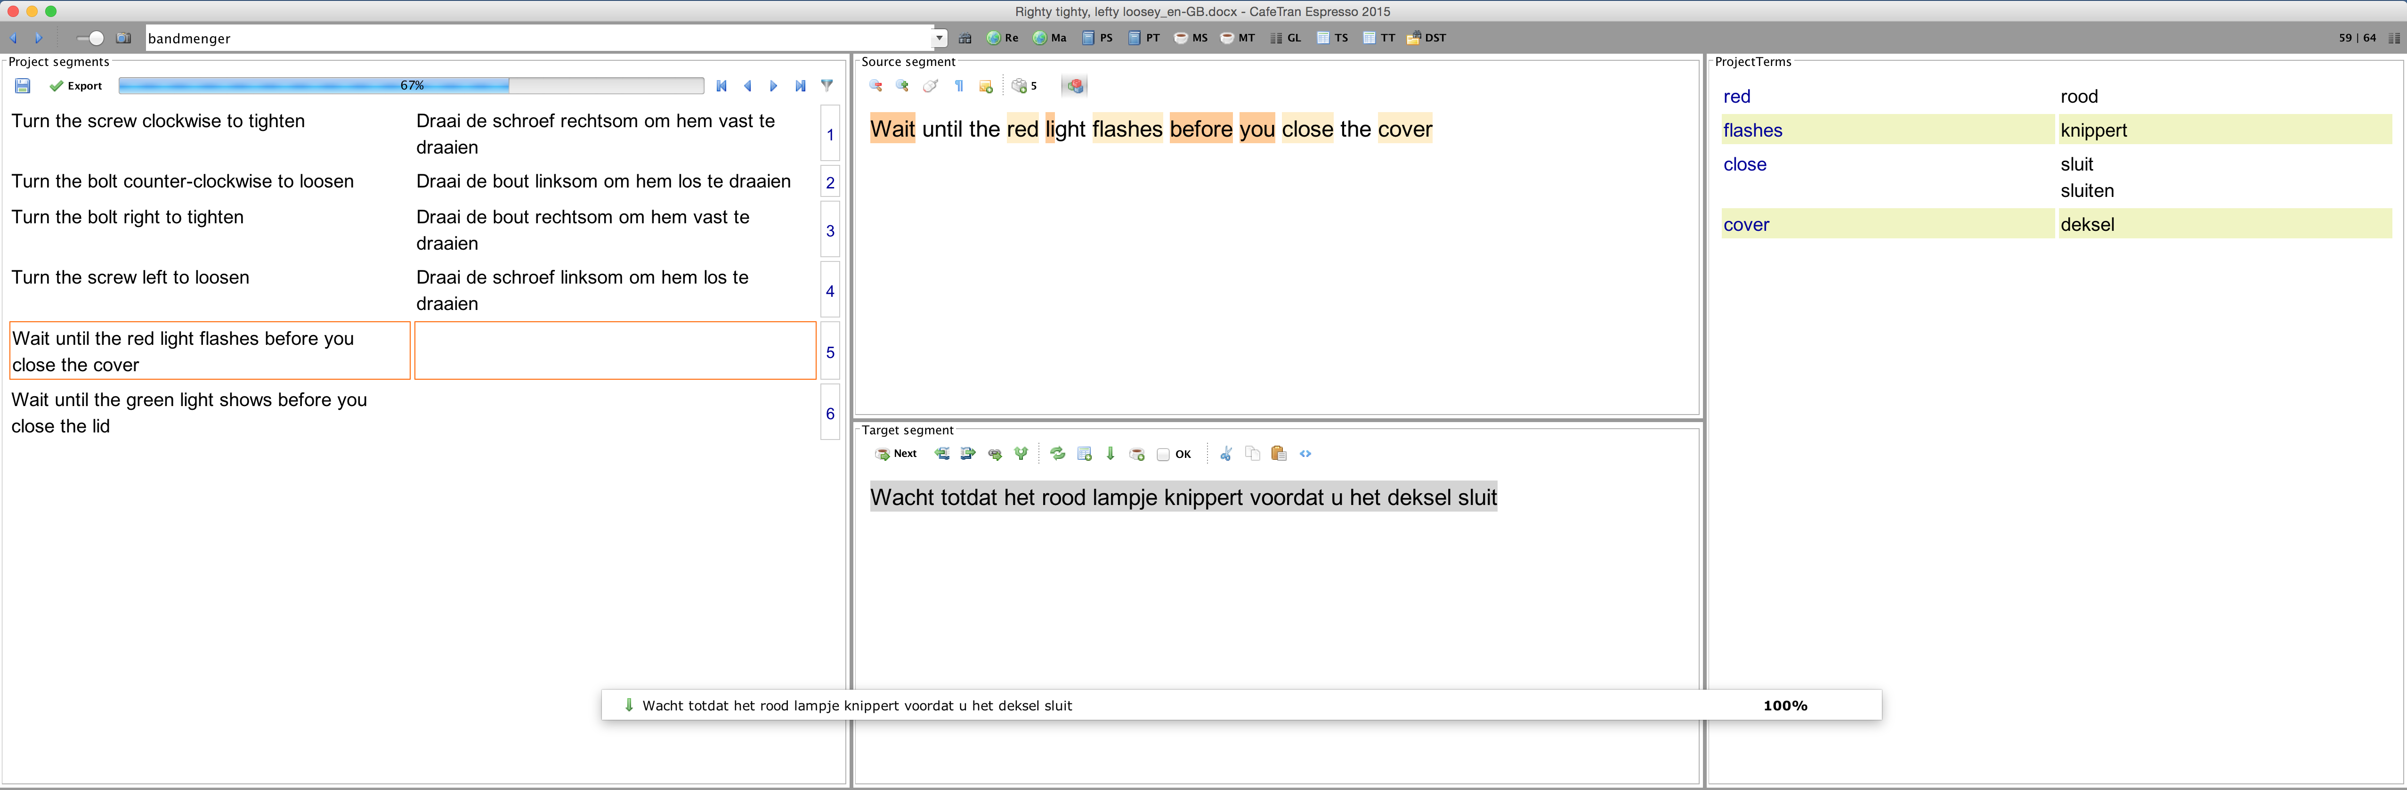2407x790 pixels.
Task: Click the paste clipboard icon
Action: [1278, 455]
